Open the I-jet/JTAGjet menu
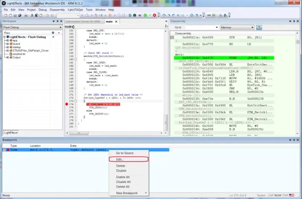The height and width of the screenshot is (199, 302). point(75,10)
